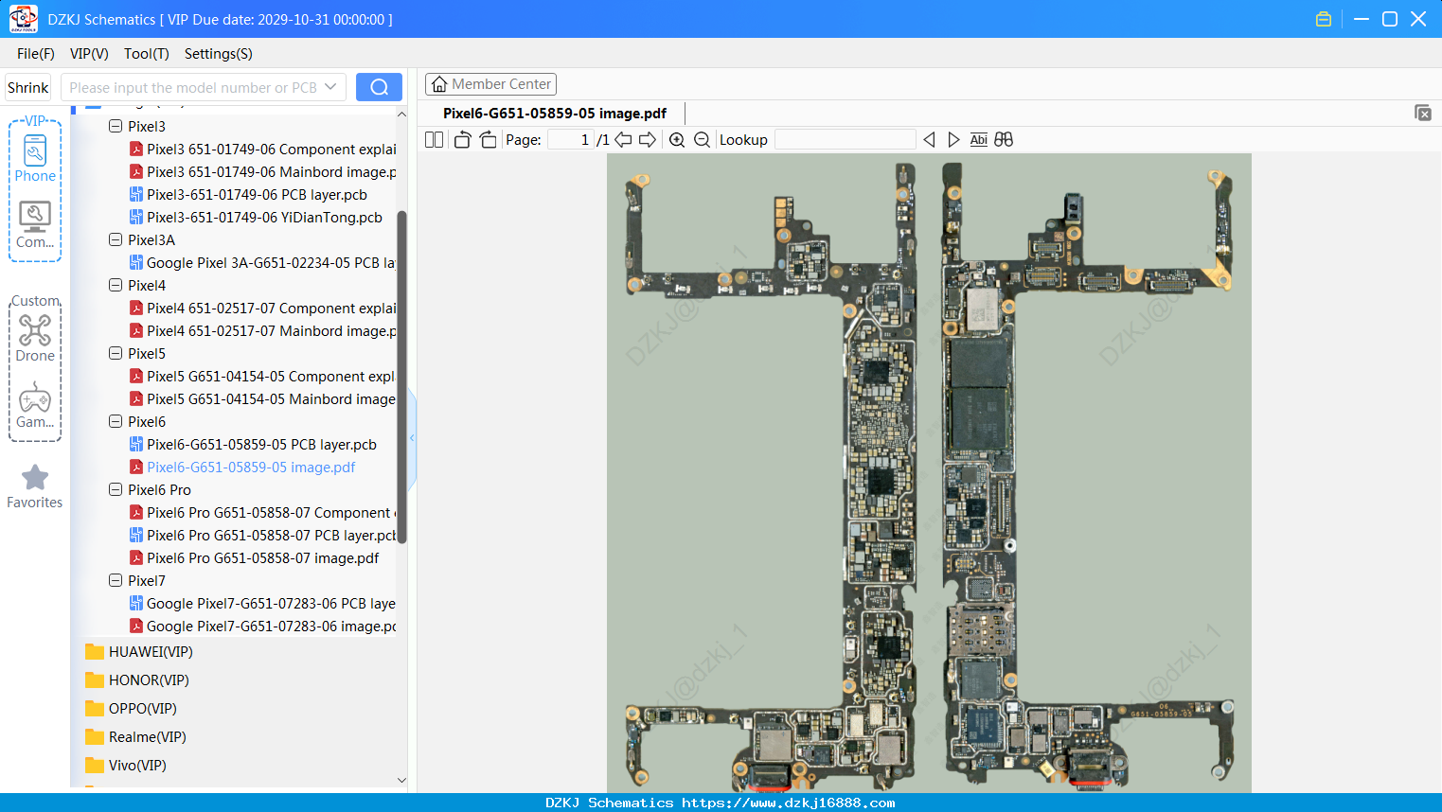This screenshot has height=812, width=1442.
Task: Open the Game console category
Action: click(35, 404)
